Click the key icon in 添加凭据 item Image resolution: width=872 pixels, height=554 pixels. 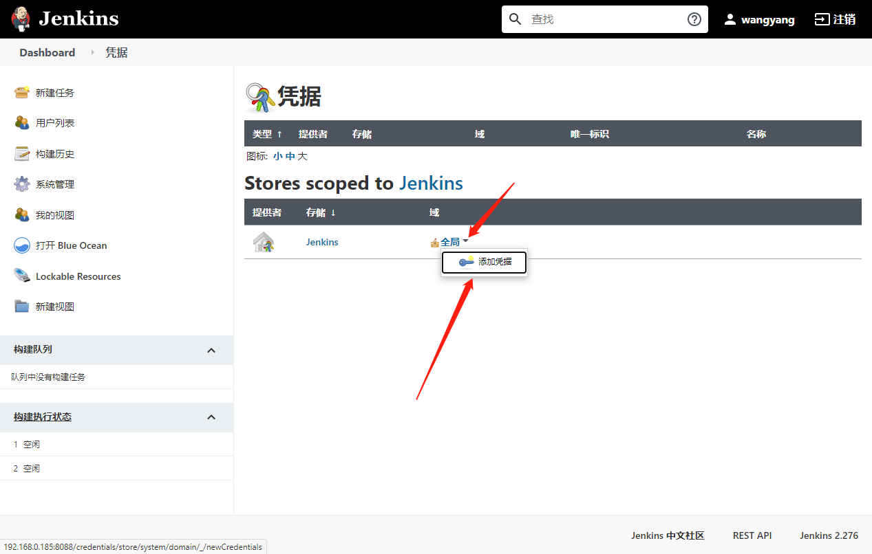[467, 262]
